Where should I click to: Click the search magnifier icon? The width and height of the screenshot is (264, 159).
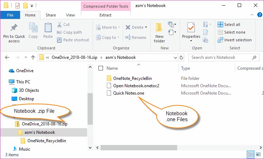(x=254, y=57)
